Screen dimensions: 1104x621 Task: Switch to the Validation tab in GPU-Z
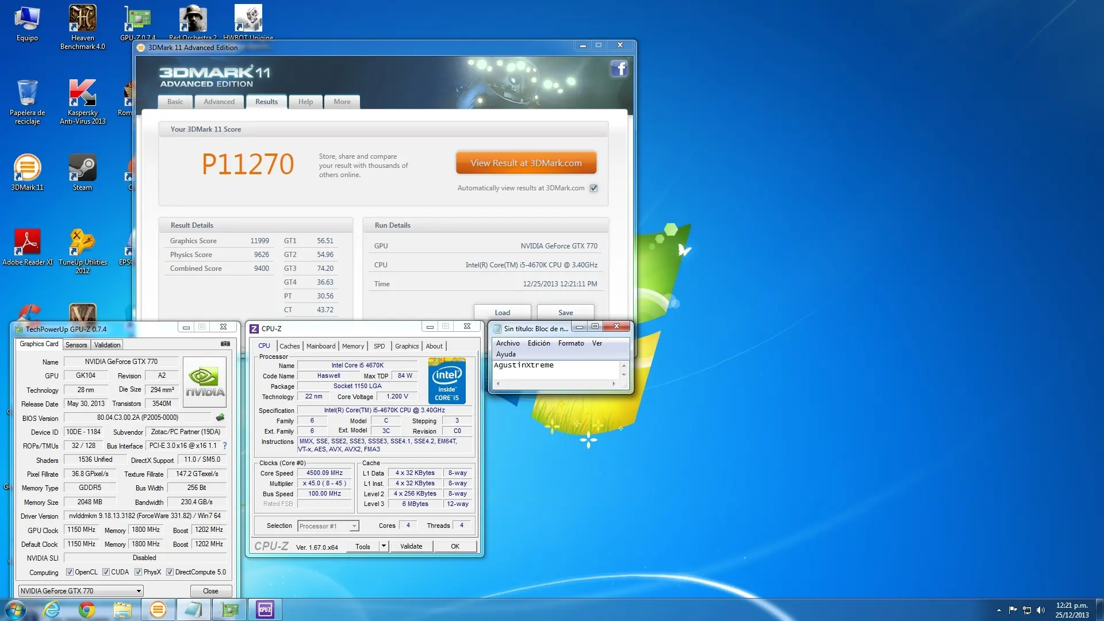[x=107, y=345]
